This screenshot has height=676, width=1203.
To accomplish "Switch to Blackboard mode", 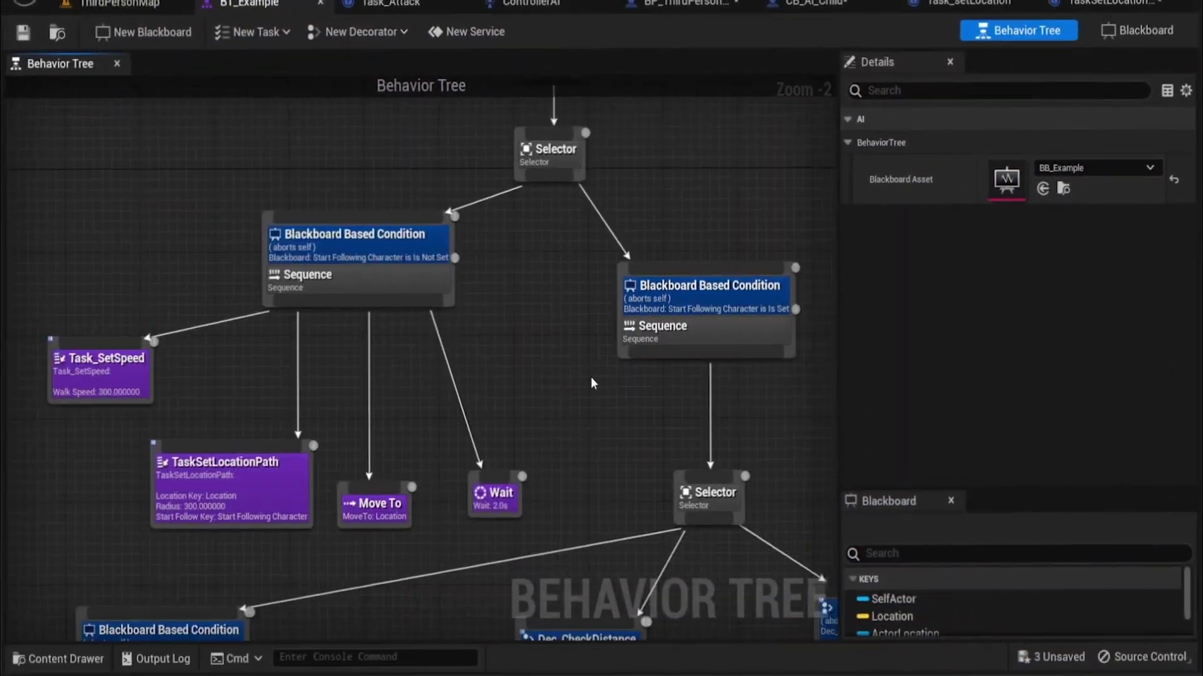I will [1137, 31].
